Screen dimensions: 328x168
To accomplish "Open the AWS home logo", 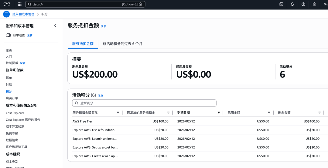I will pos(7,4).
